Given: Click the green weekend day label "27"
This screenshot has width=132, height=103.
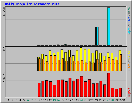Looking at the screenshot, I should click(108, 100).
